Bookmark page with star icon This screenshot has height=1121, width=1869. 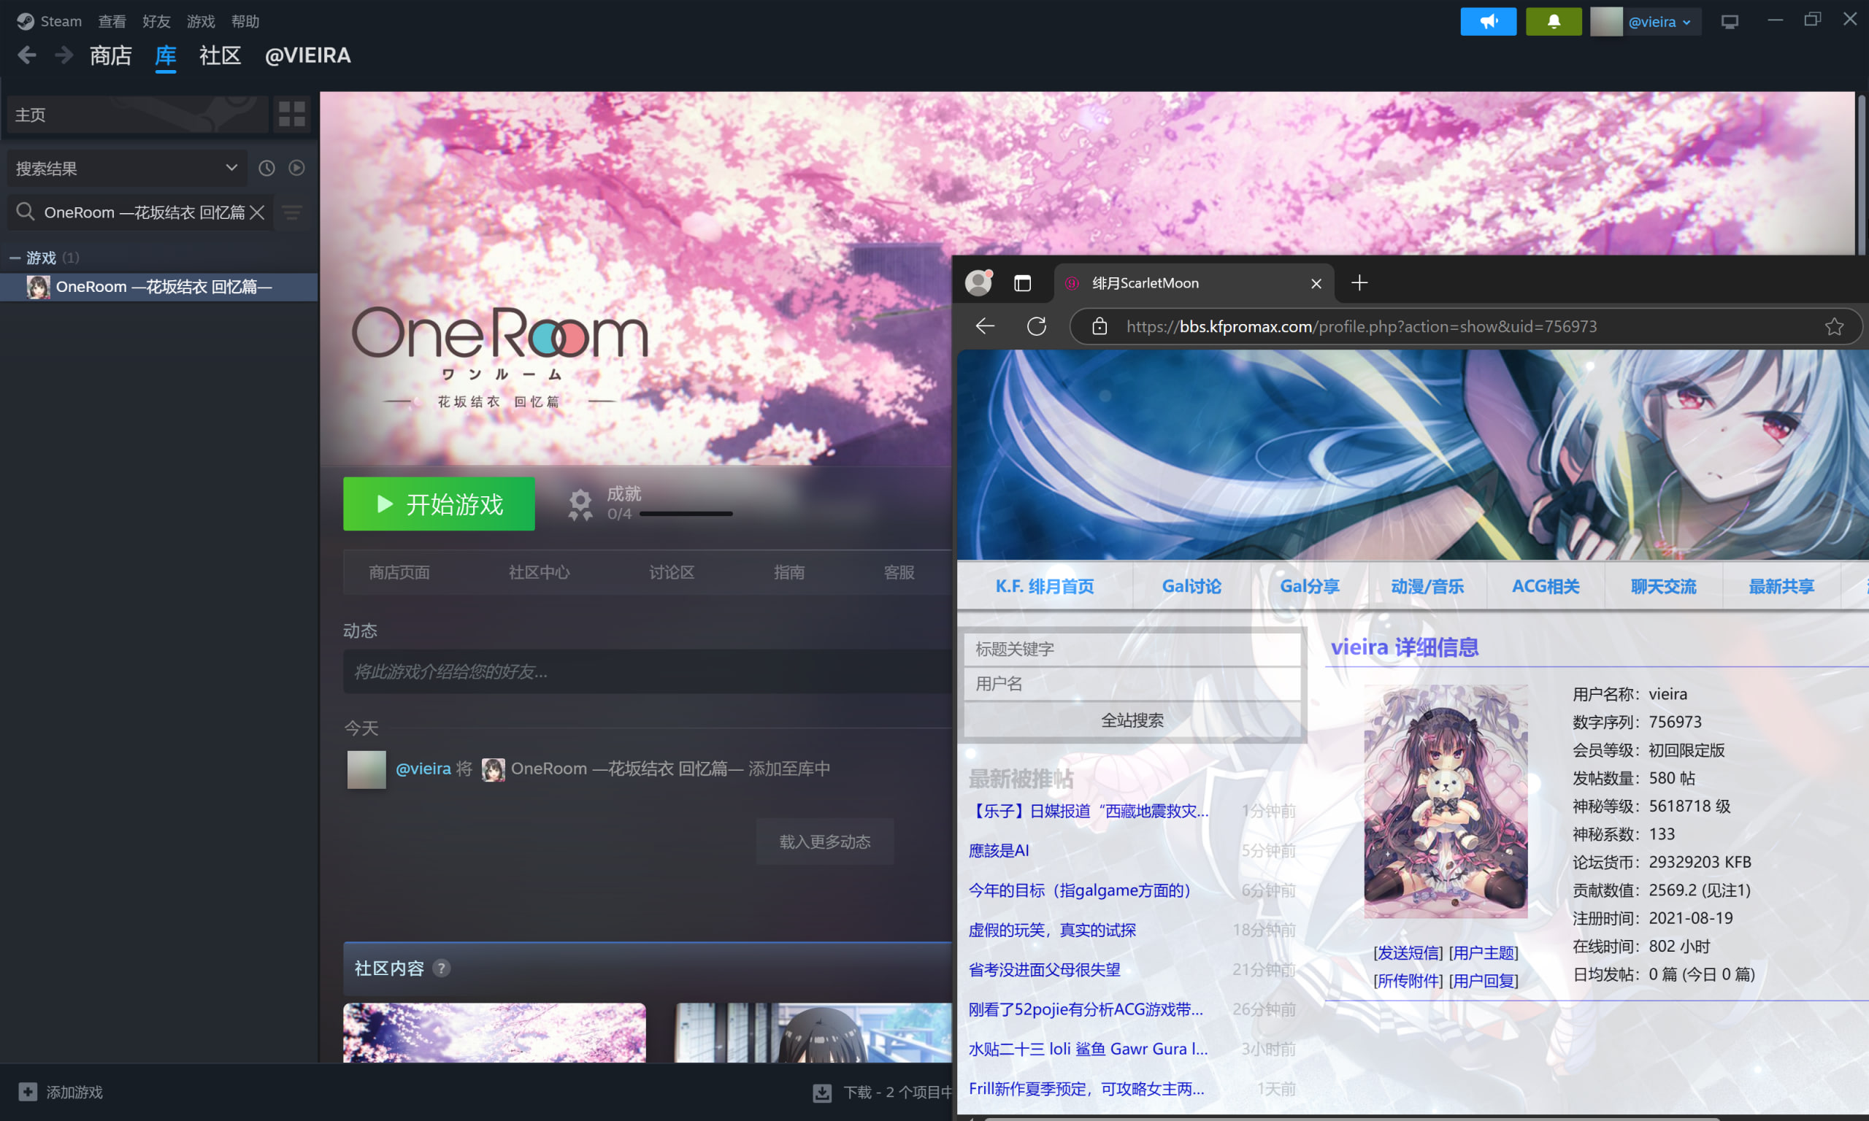(1834, 326)
